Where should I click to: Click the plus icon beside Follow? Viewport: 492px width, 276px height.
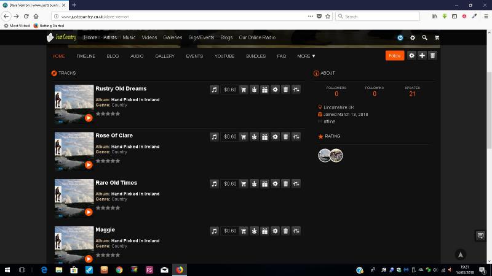point(422,56)
